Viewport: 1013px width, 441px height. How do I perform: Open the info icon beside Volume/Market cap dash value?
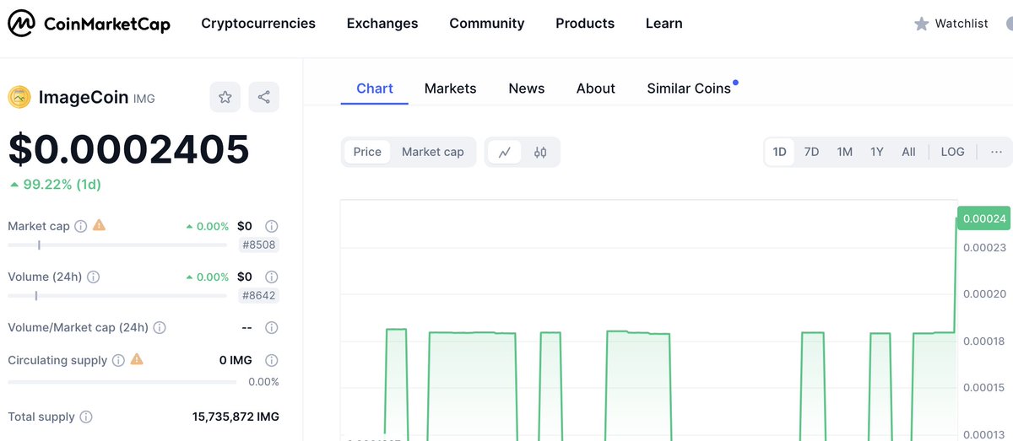click(272, 327)
